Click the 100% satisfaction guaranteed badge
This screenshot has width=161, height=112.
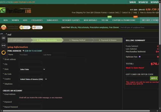(x=4, y=27)
